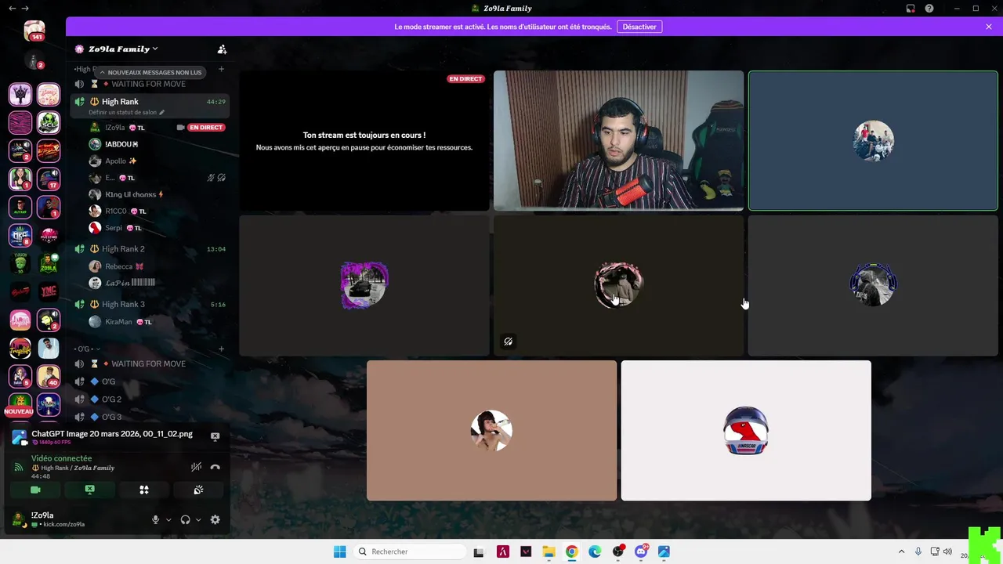
Task: Open the inbox icon in title bar
Action: click(x=911, y=8)
